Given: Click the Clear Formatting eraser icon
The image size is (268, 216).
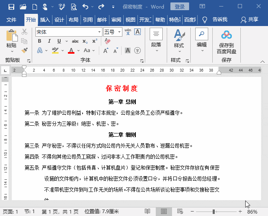Looking at the screenshot, I should coord(107,41).
